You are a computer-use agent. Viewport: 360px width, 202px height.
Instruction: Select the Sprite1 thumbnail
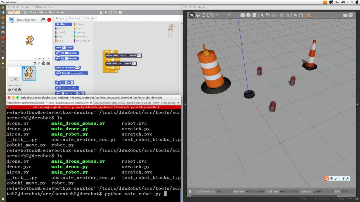coord(29,73)
